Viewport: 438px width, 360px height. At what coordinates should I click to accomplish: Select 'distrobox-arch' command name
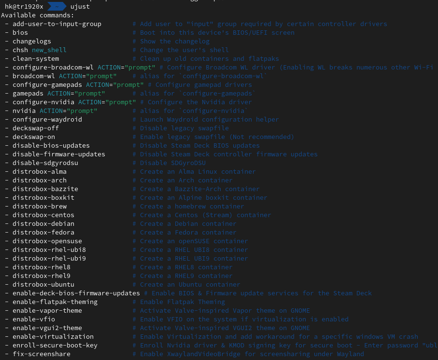[x=40, y=180]
